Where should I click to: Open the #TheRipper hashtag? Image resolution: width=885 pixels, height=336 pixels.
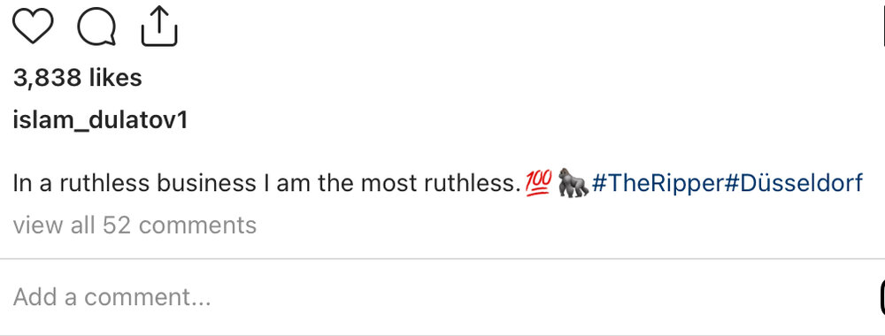coord(657,184)
